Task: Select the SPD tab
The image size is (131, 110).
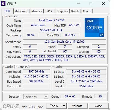Action: pos(49,11)
